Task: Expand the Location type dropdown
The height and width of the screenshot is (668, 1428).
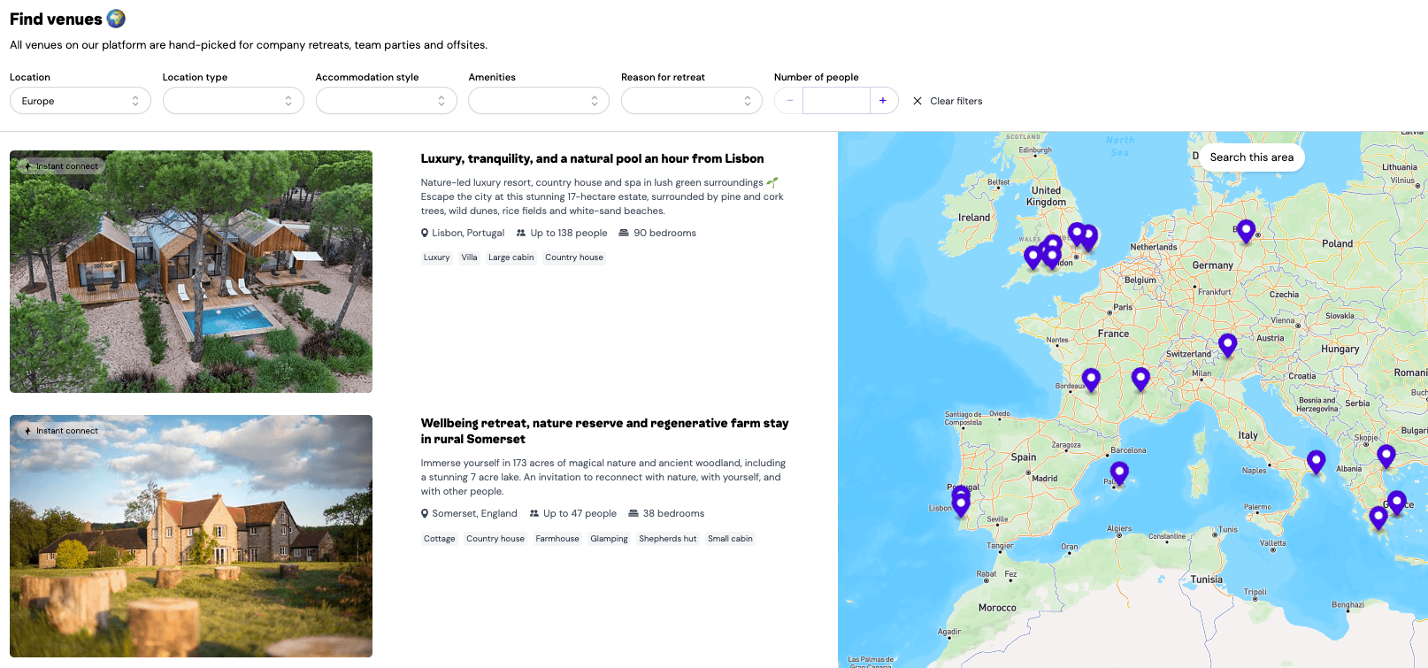Action: point(233,101)
